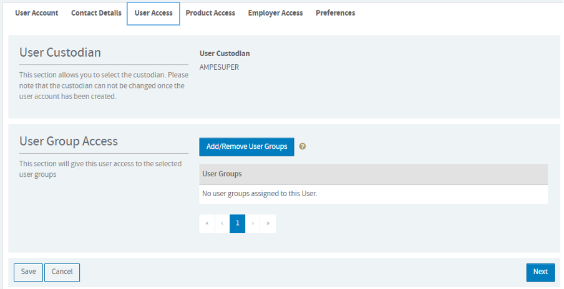Click the AMPESUPER custodian value

(219, 67)
